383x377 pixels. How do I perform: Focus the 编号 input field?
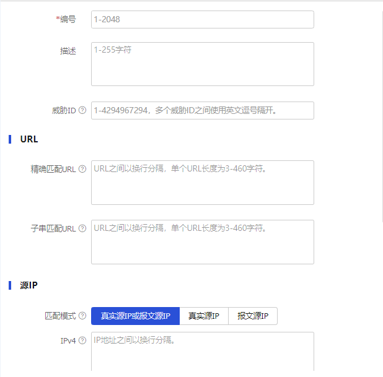[202, 20]
